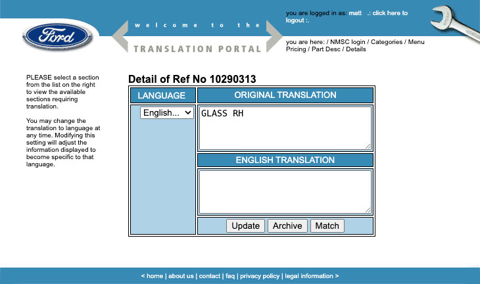The height and width of the screenshot is (284, 480).
Task: Go to Part Desc breadcrumb
Action: (x=325, y=49)
